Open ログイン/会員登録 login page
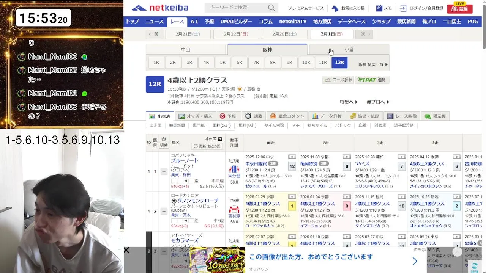Screen dimensions: 486x273 421,8
